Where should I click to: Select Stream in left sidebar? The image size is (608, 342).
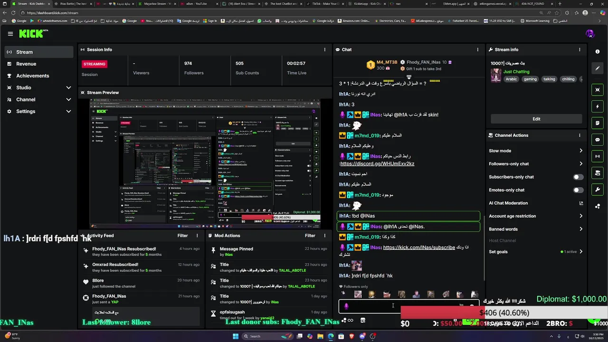39,52
